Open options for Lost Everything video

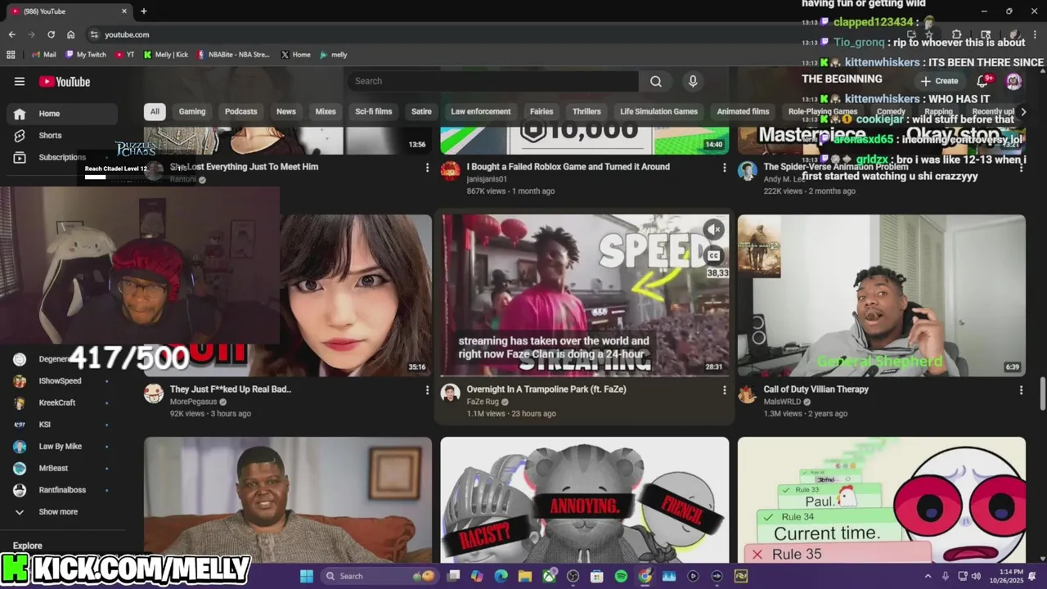[x=427, y=168]
